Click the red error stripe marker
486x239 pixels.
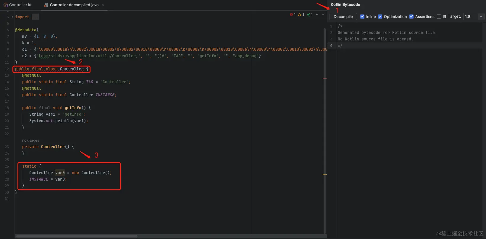point(325,78)
